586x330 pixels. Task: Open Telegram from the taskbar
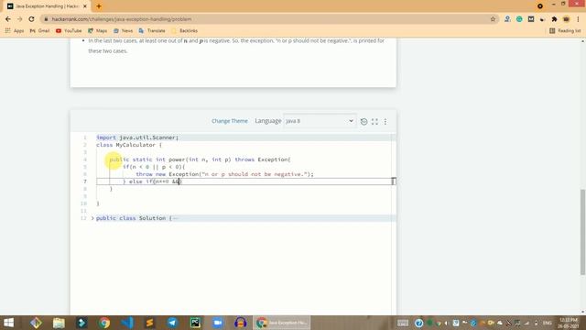(x=172, y=323)
